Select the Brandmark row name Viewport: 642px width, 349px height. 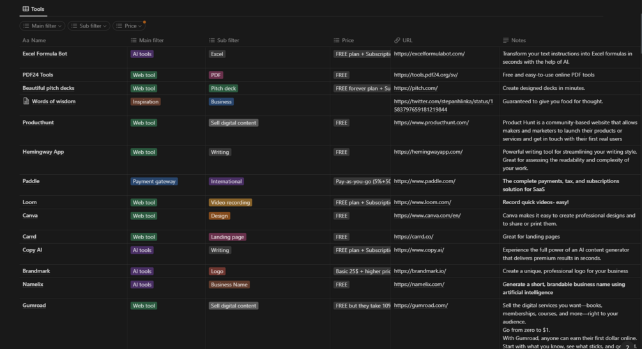click(36, 271)
